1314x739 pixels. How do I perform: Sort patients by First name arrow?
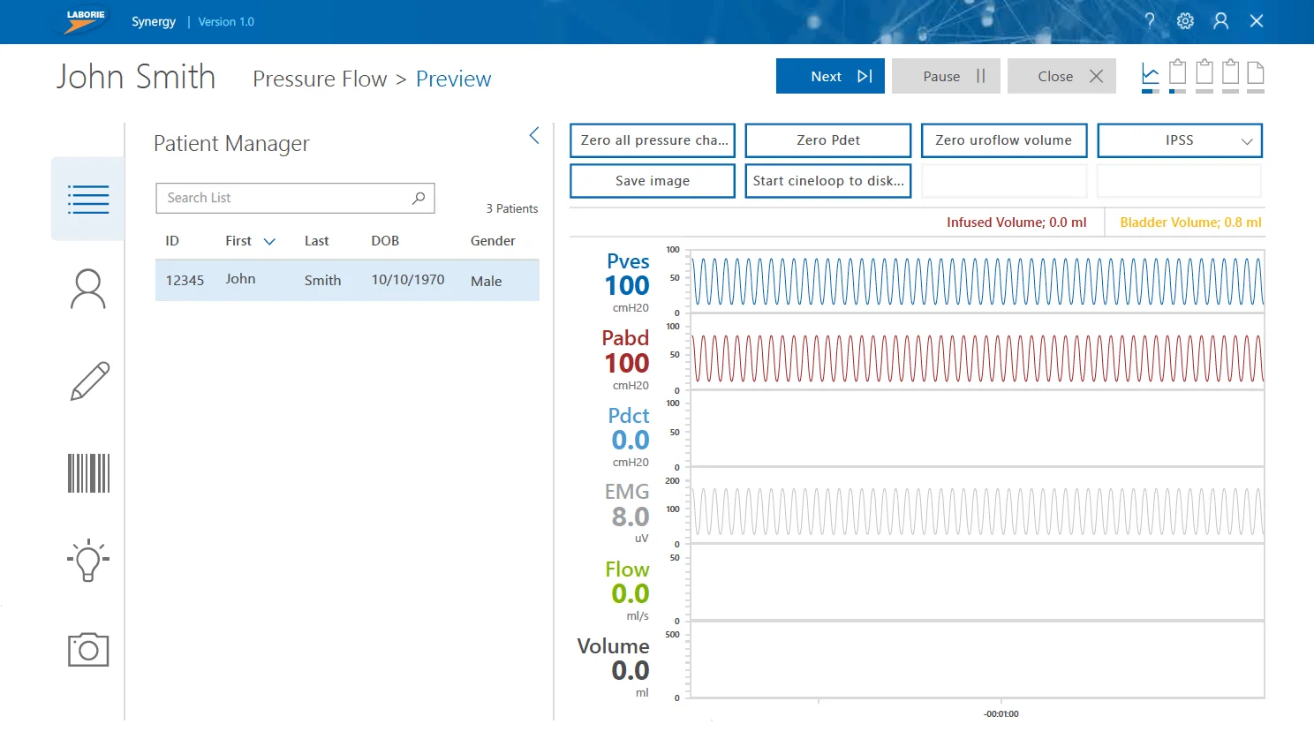pos(270,242)
